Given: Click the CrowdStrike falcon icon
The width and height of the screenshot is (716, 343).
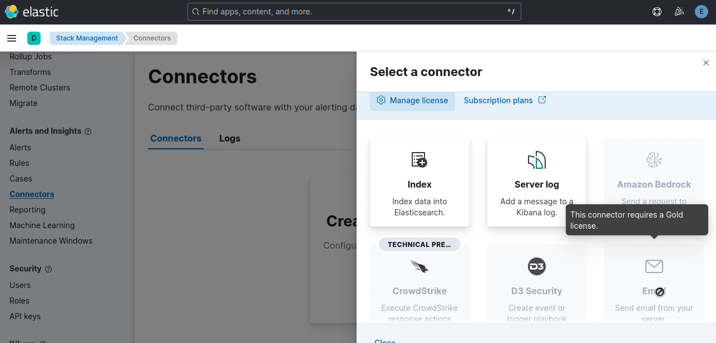Looking at the screenshot, I should click(419, 266).
